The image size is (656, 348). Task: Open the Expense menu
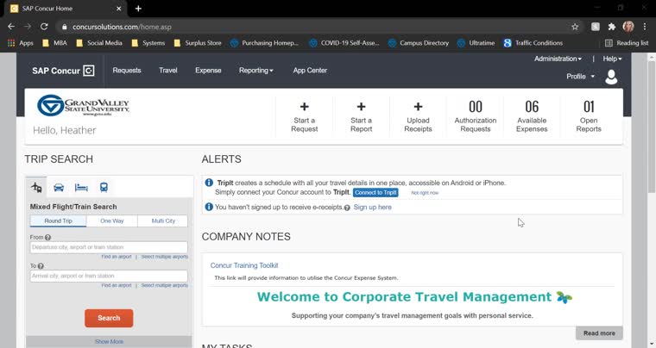(x=208, y=71)
